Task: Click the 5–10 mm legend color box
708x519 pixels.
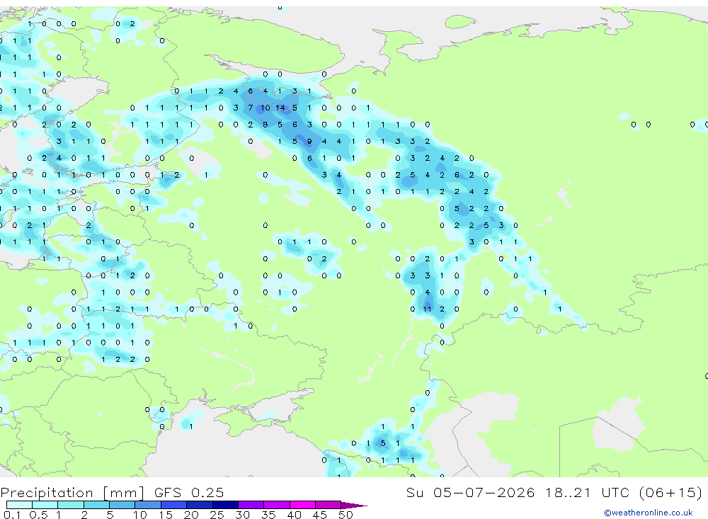Action: point(122,505)
